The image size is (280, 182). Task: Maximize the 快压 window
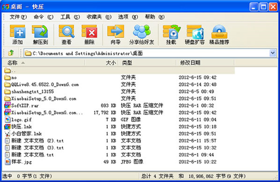tap(264, 7)
